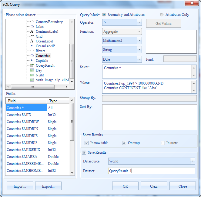Disable the On map checkbox
This screenshot has height=197, width=201.
click(124, 143)
